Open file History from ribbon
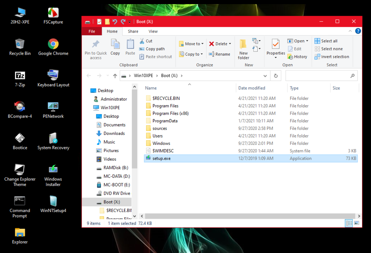371x253 pixels. (x=297, y=57)
